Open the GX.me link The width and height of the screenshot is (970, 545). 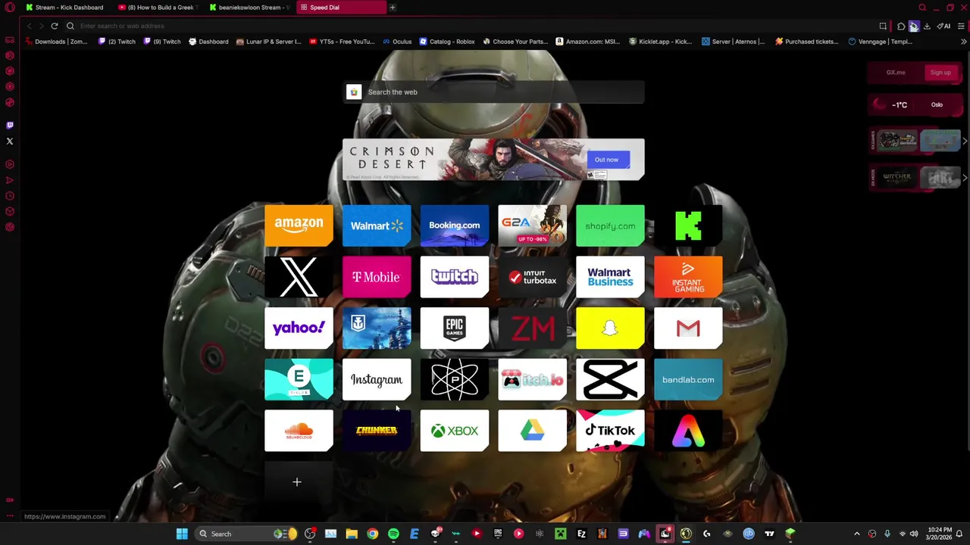896,73
